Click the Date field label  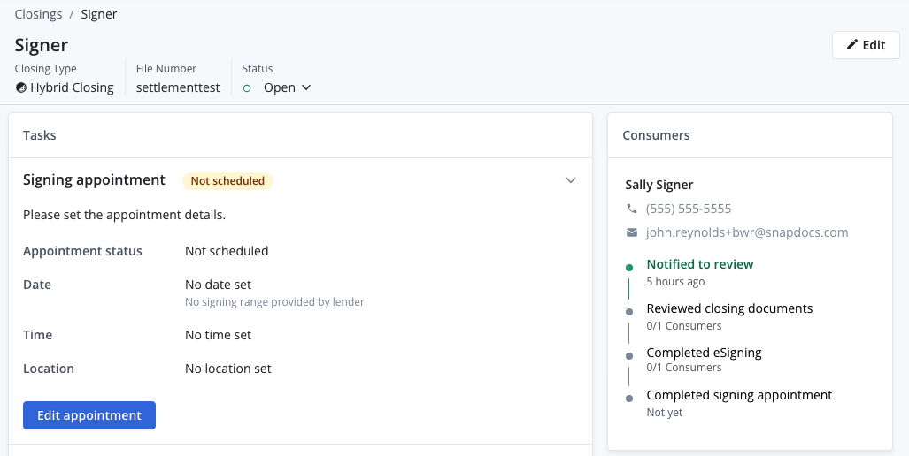pos(37,285)
